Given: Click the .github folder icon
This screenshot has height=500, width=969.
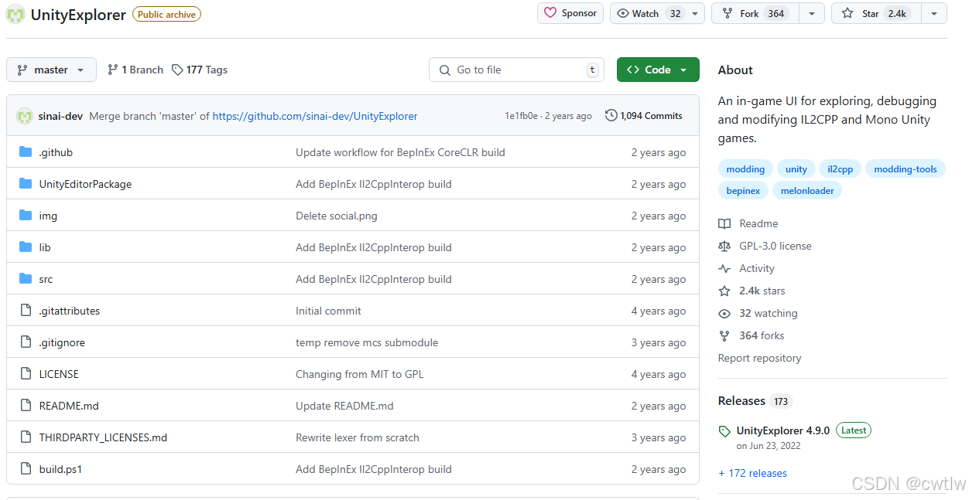Looking at the screenshot, I should (26, 152).
